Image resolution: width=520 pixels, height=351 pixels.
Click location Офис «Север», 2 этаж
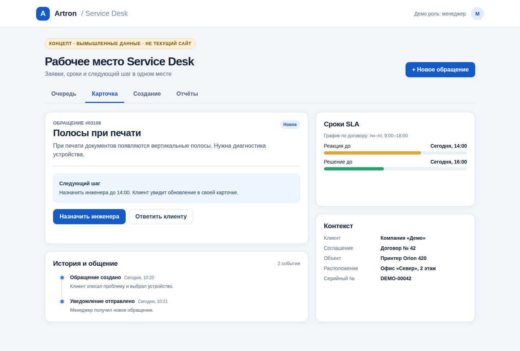(408, 268)
